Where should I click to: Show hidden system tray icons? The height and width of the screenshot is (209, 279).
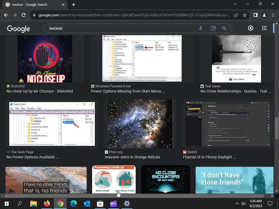tap(237, 204)
